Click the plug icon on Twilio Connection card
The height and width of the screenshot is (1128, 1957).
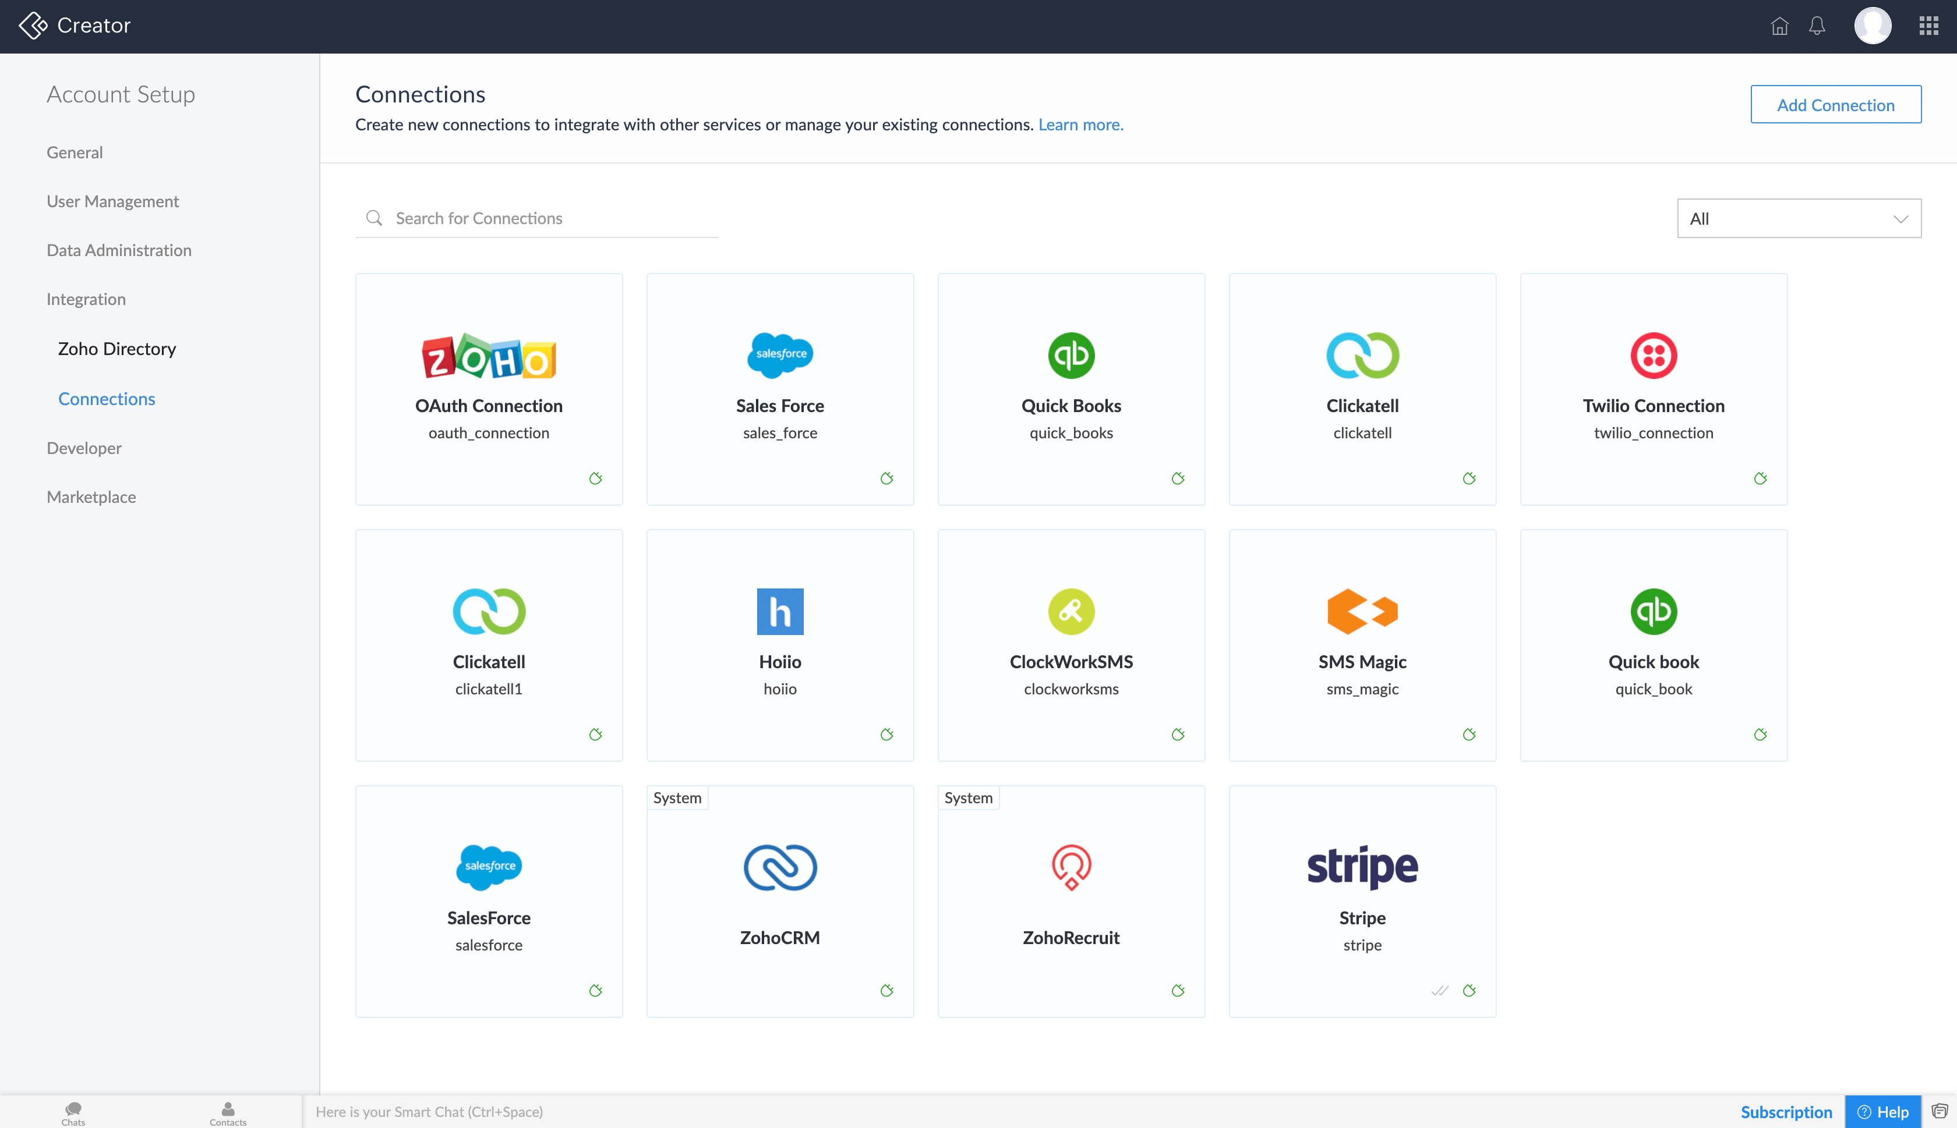tap(1760, 478)
